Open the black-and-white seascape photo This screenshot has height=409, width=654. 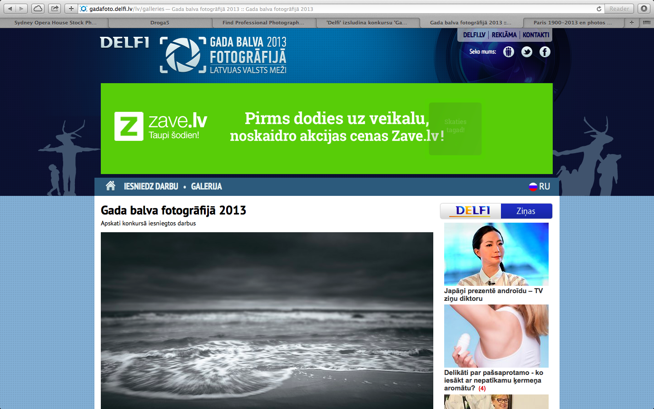(267, 320)
